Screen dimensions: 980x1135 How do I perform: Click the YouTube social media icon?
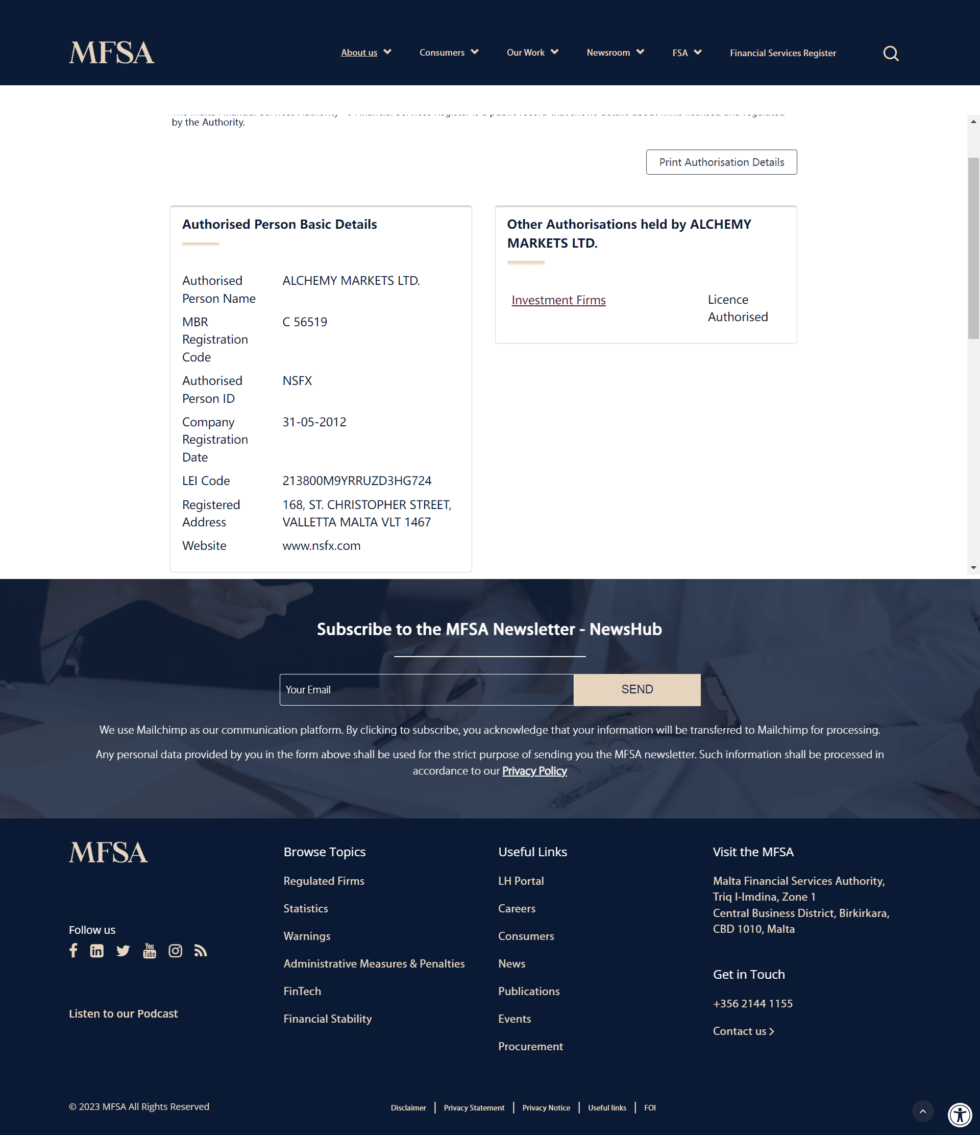[149, 951]
